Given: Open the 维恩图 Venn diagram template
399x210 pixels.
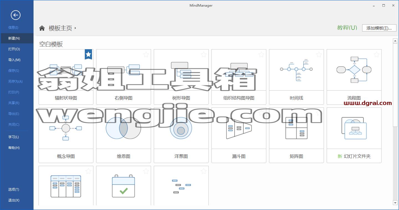Looking at the screenshot, I should [x=124, y=135].
